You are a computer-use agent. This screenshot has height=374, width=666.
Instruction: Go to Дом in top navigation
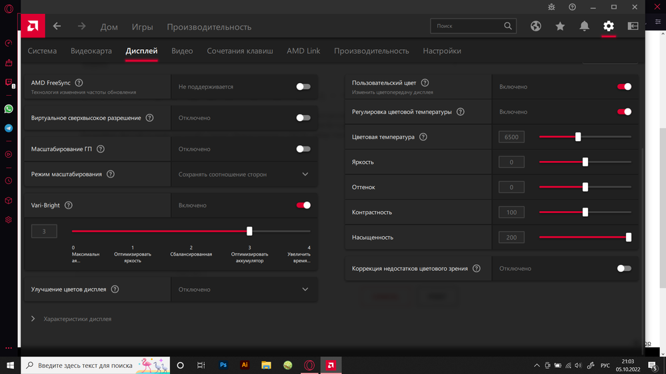(x=109, y=27)
